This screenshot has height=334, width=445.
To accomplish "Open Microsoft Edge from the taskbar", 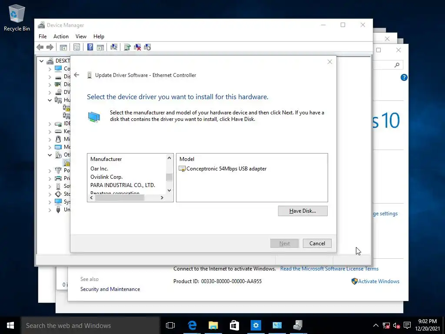I will point(192,325).
